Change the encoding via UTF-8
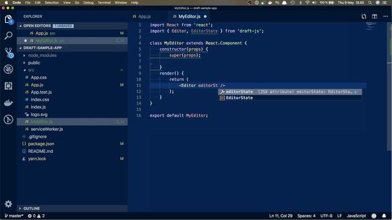The height and width of the screenshot is (220, 392). click(x=326, y=216)
